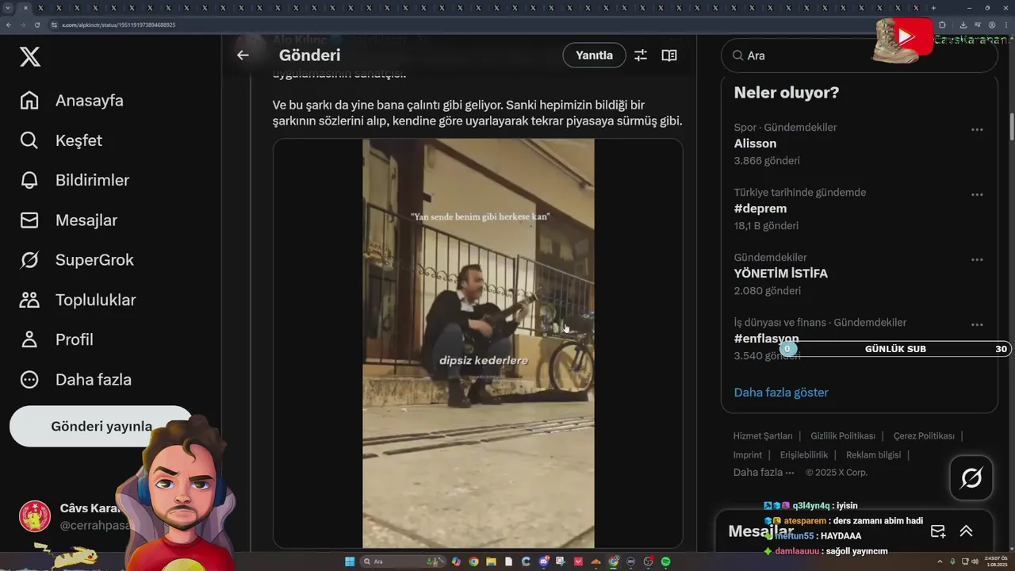Open the YÖNETİM İSTİFA trend

[x=780, y=274]
